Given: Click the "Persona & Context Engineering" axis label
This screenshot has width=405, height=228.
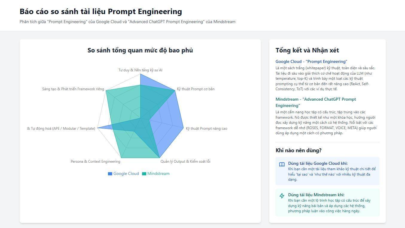Looking at the screenshot, I should click(x=95, y=161).
